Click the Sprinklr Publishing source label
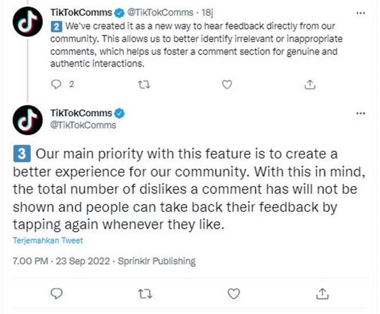380x314 pixels. 156,261
